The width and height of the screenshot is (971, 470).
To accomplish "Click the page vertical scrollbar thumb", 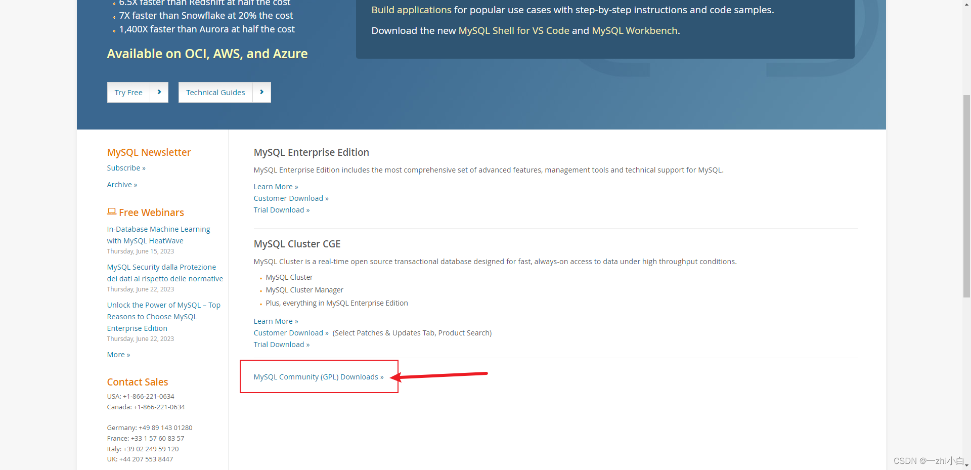I will (x=966, y=196).
